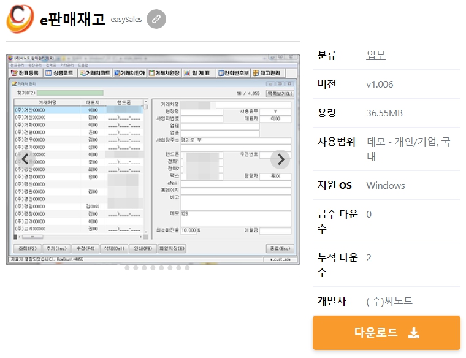Select the (주)경성00000 row in the list

click(78, 177)
